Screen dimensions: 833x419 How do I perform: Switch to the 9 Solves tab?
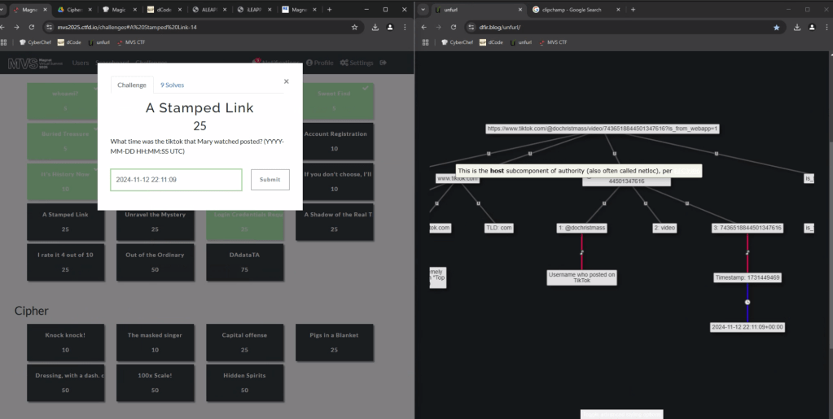pos(172,85)
